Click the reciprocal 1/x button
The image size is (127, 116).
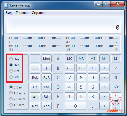(116, 87)
